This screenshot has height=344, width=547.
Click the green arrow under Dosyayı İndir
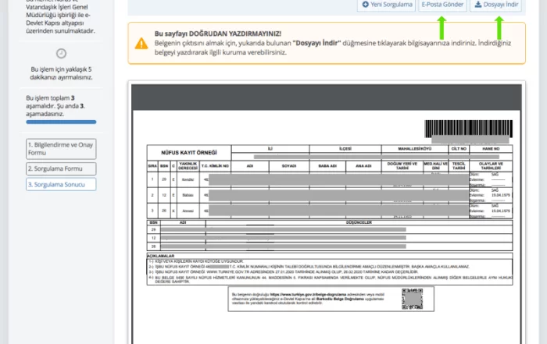[x=499, y=28]
